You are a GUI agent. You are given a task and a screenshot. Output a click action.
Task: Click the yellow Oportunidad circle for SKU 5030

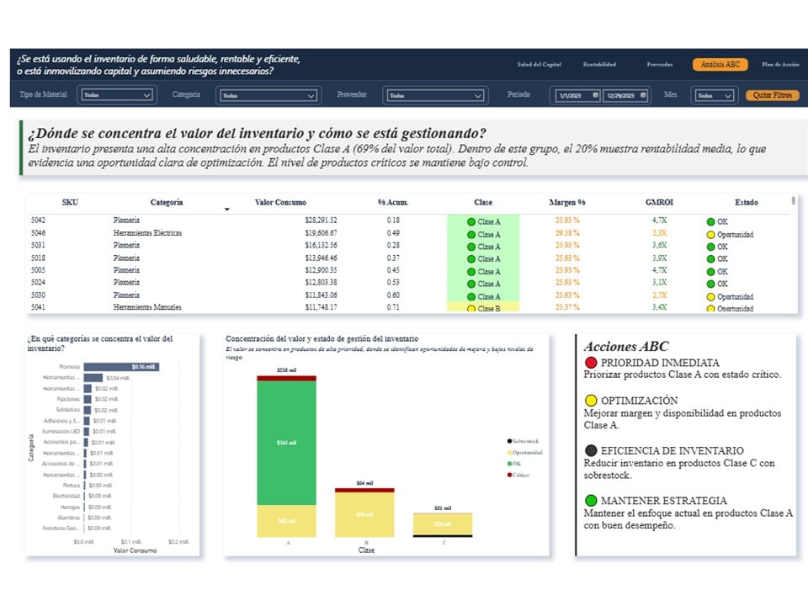click(x=710, y=297)
